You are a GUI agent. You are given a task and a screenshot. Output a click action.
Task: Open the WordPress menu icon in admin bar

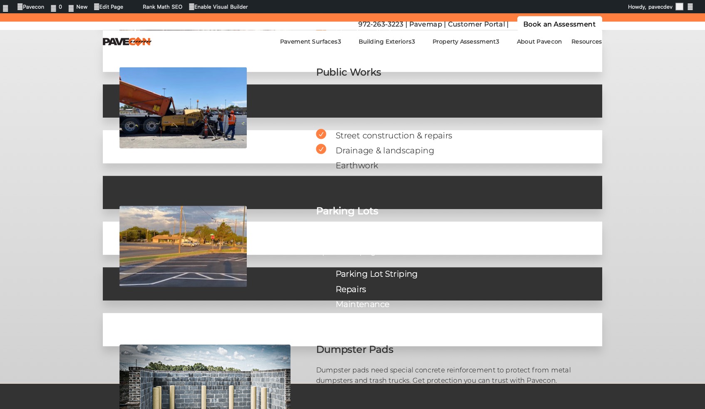[5, 7]
